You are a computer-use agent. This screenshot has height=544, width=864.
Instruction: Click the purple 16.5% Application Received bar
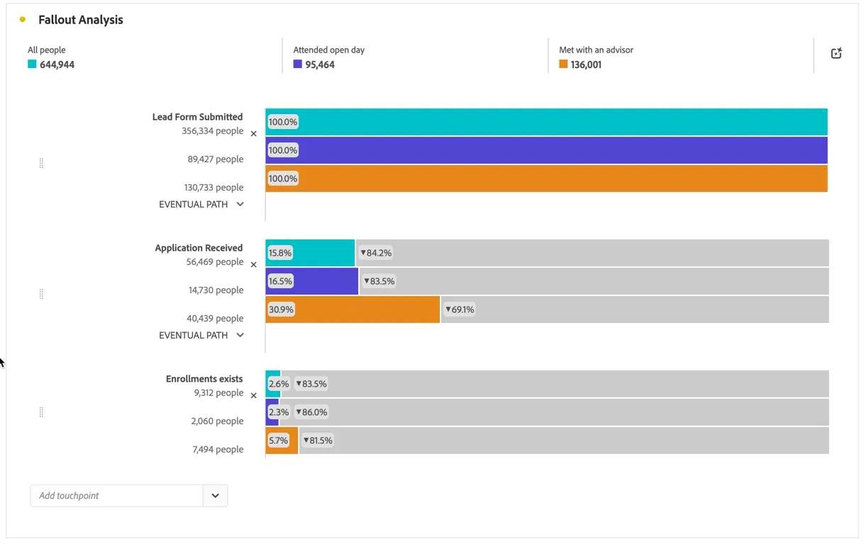(x=312, y=281)
